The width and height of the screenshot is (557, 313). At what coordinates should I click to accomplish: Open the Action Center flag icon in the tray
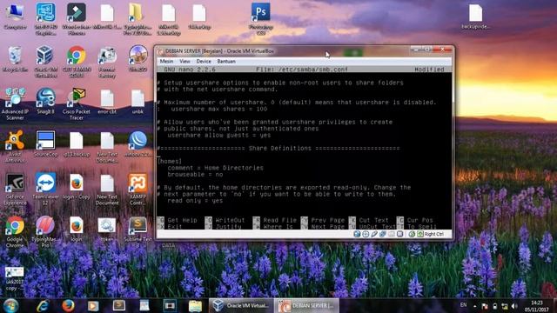[x=485, y=306]
